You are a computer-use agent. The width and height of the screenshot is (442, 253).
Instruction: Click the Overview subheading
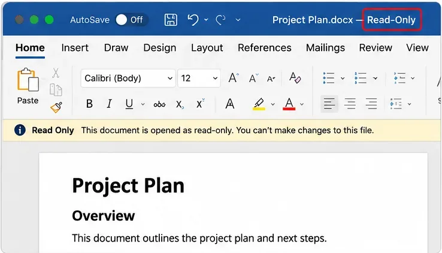click(x=104, y=216)
